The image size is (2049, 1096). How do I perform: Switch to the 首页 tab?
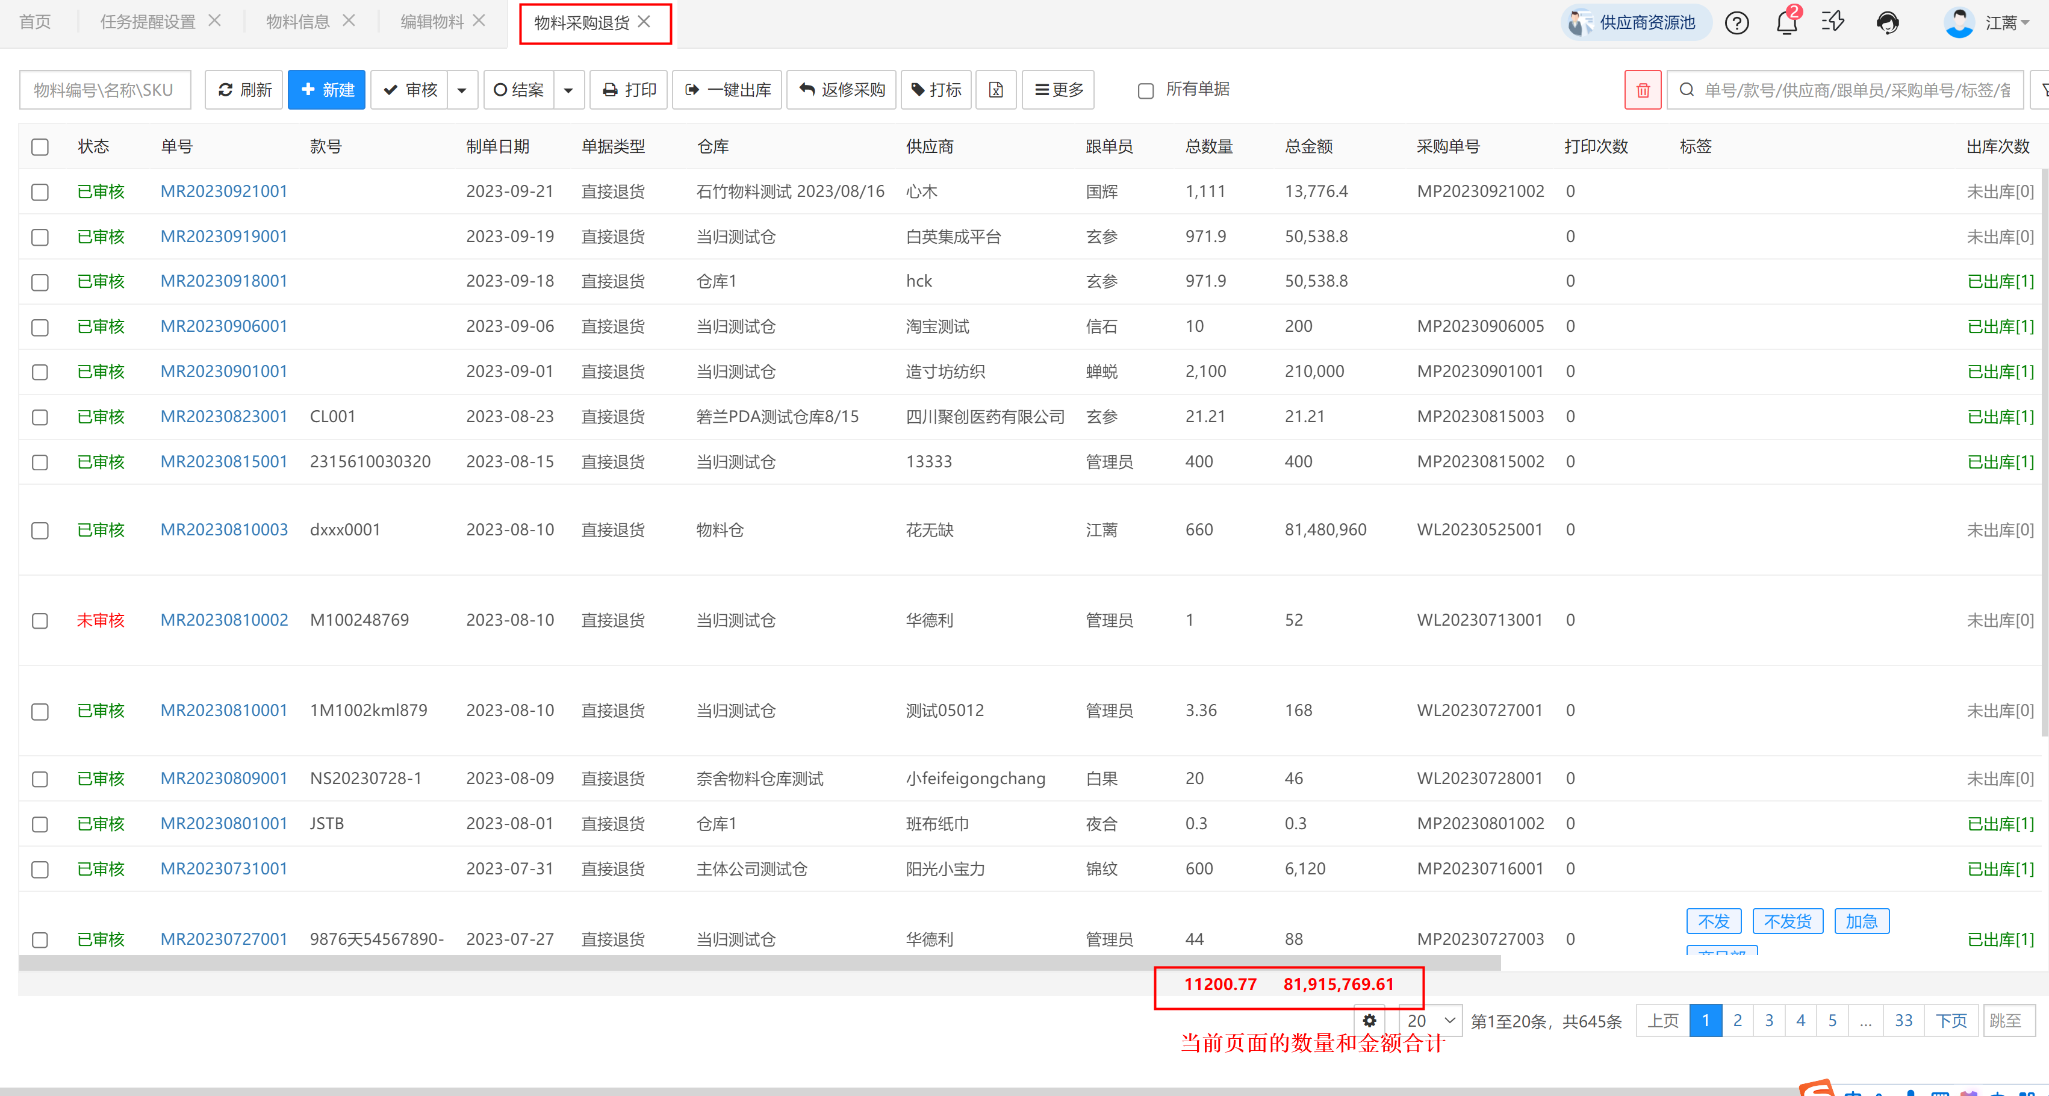[x=35, y=22]
